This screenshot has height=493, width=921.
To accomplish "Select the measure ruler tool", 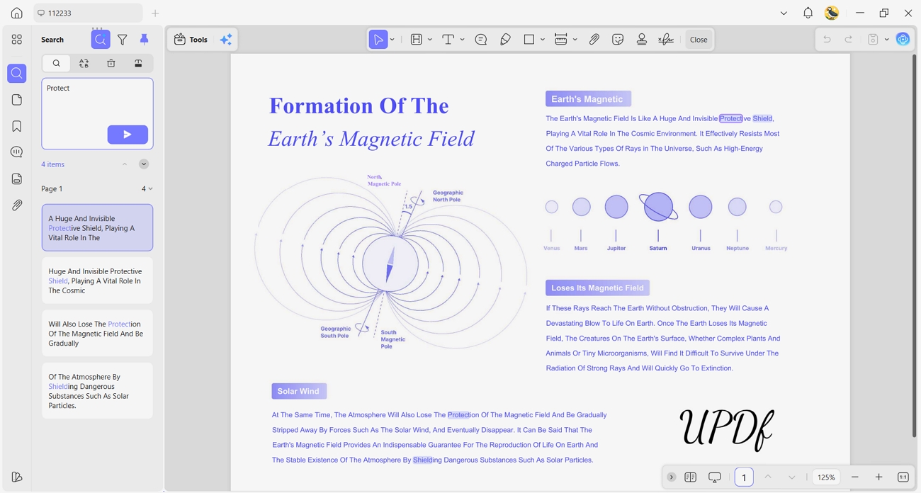I will (x=561, y=40).
